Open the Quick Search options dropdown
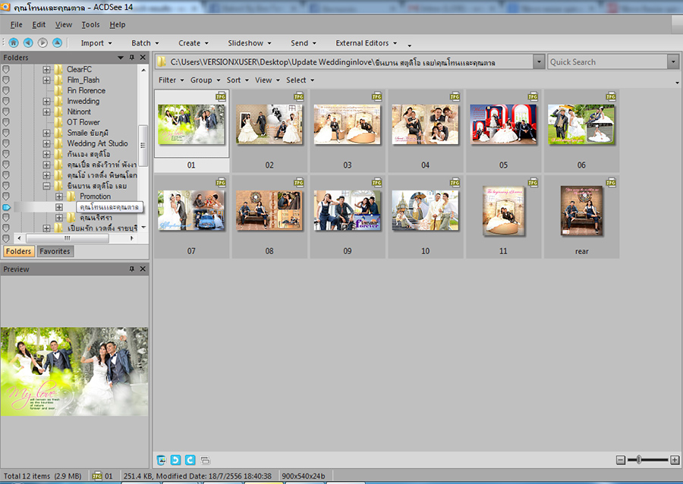 coord(673,61)
